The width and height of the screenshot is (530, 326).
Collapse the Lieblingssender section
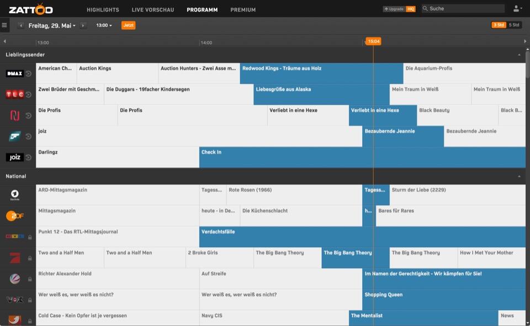click(519, 55)
